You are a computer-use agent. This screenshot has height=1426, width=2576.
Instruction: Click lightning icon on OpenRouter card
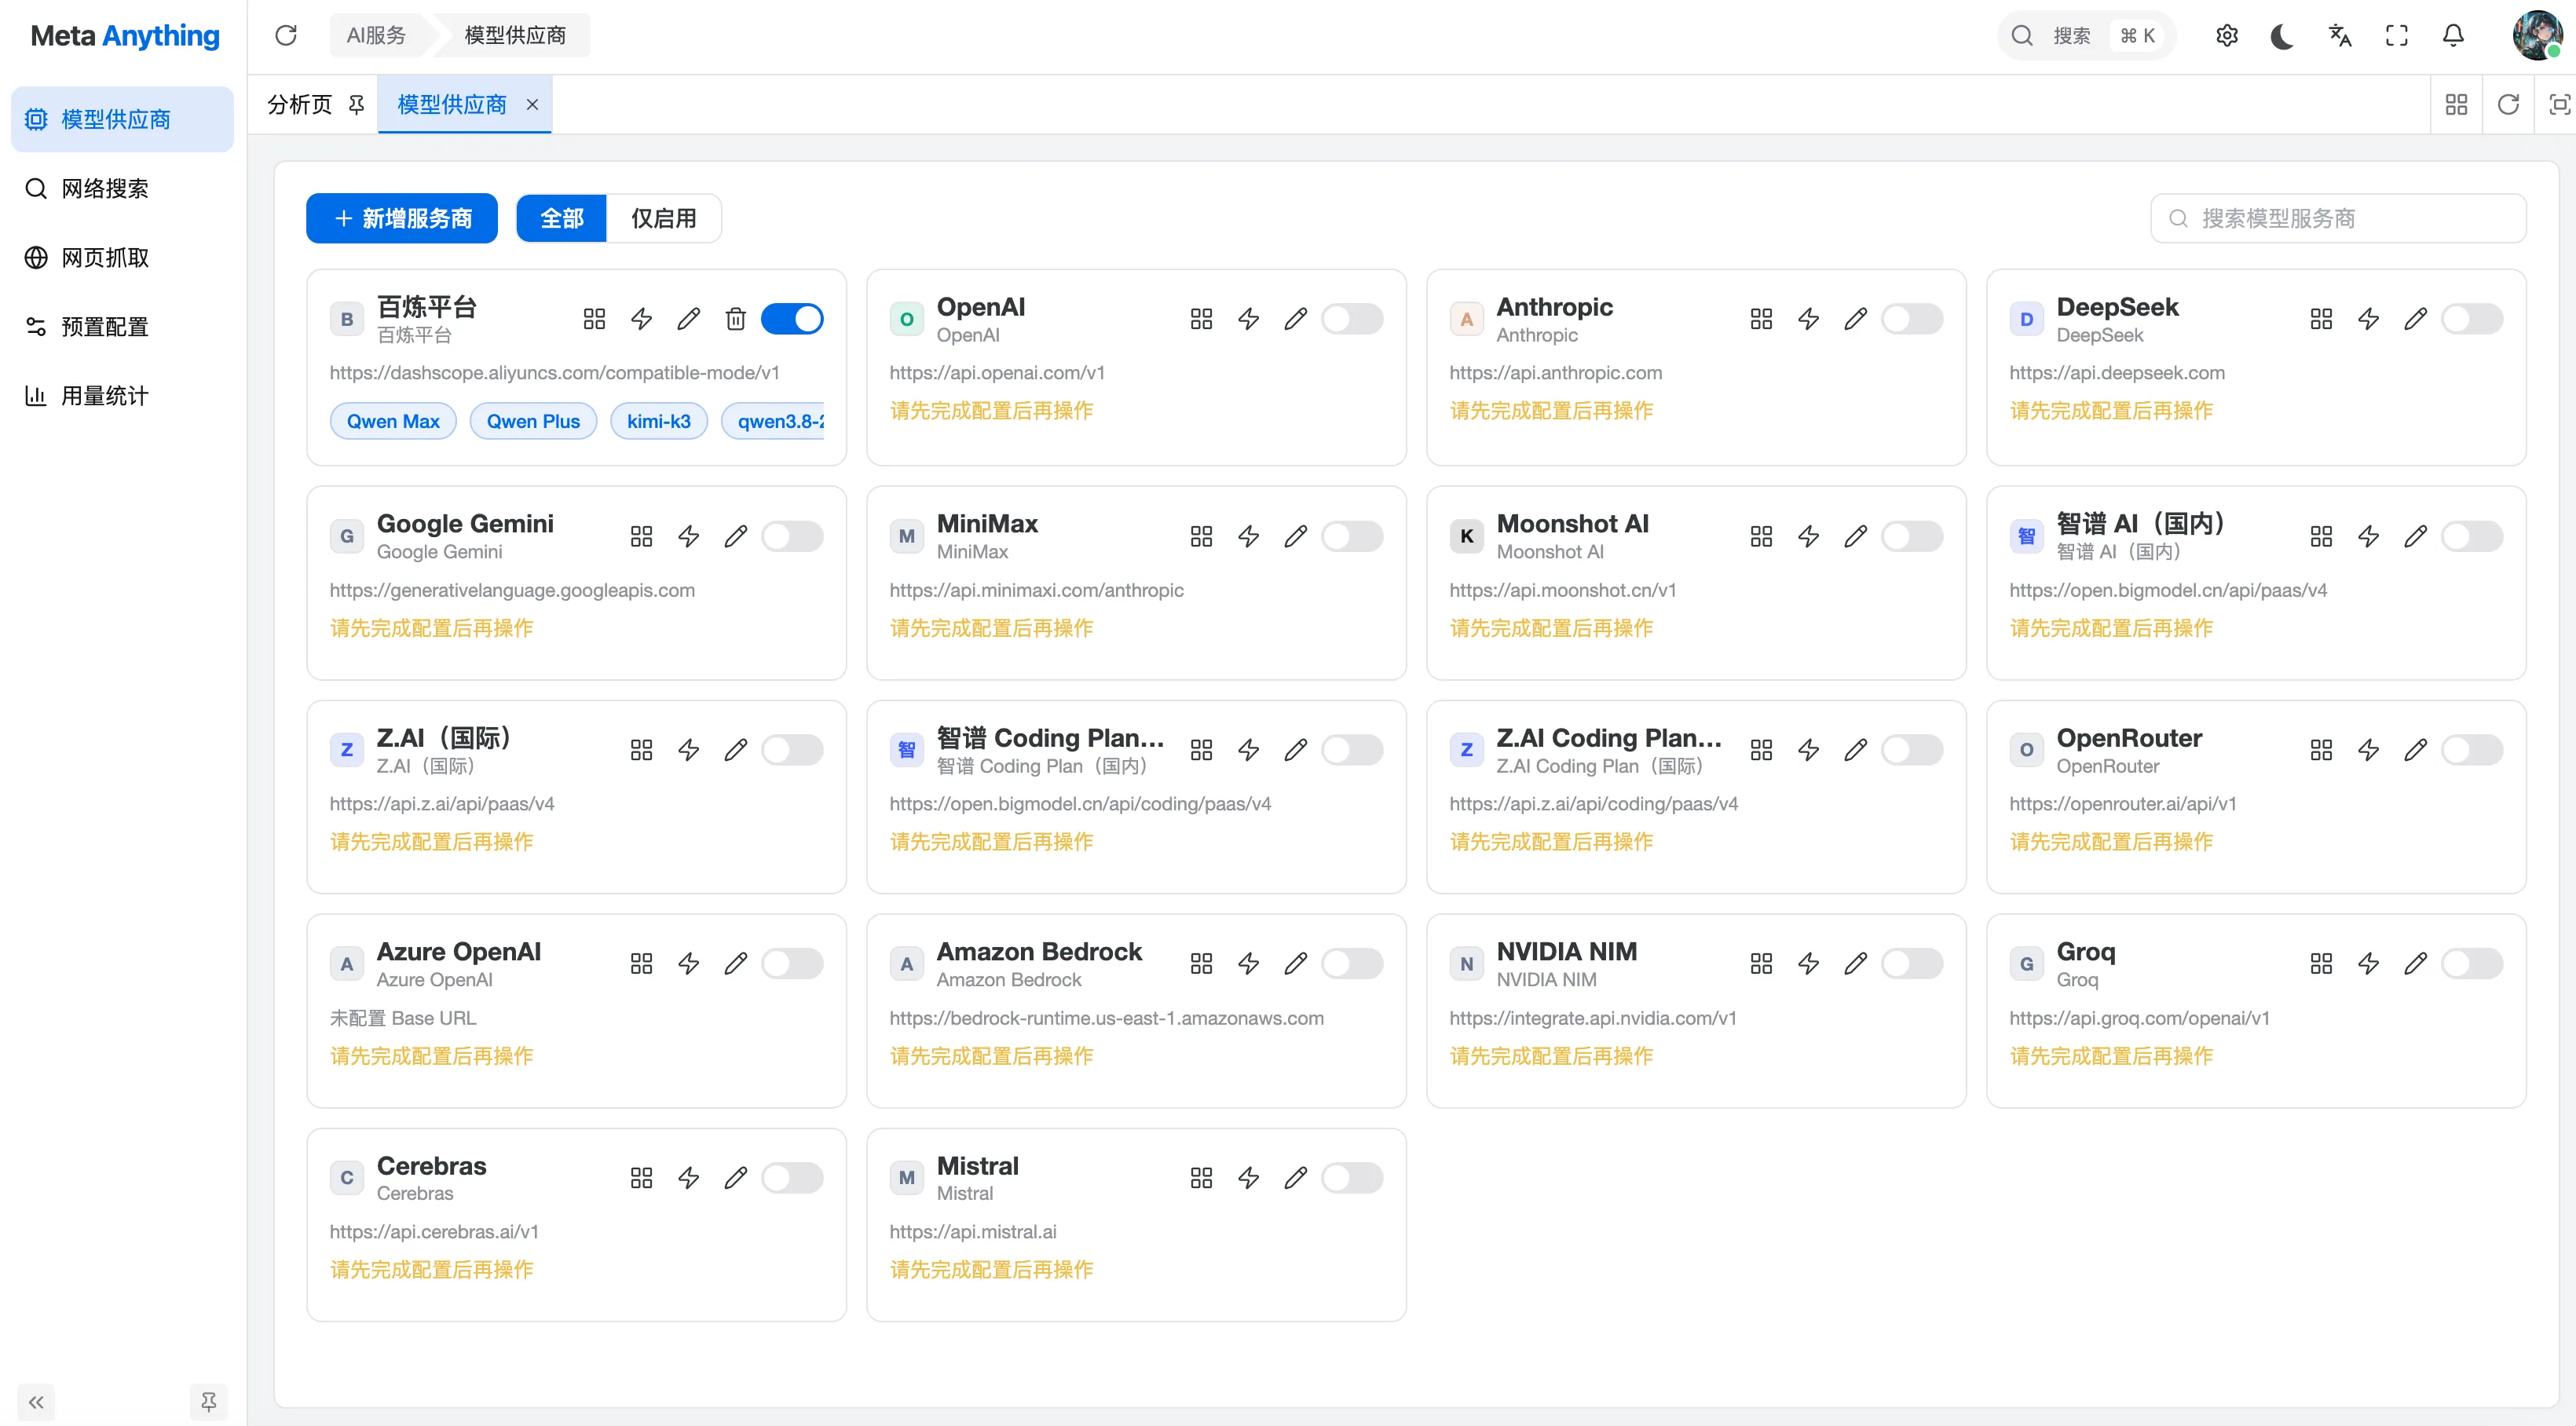2368,750
